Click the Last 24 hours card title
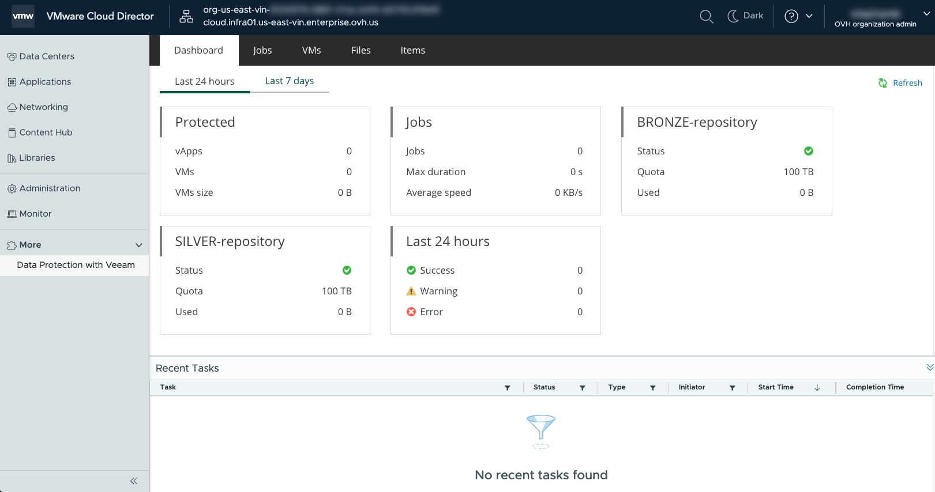Image resolution: width=935 pixels, height=492 pixels. tap(448, 241)
